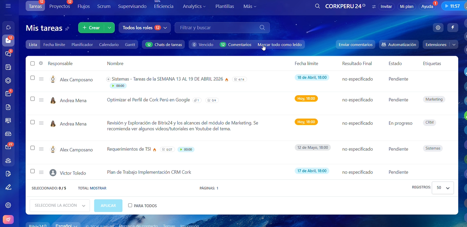
Task: Switch to Gantt view
Action: 130,45
